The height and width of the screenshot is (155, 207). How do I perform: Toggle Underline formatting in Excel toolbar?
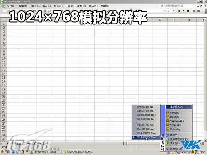tap(188, 11)
